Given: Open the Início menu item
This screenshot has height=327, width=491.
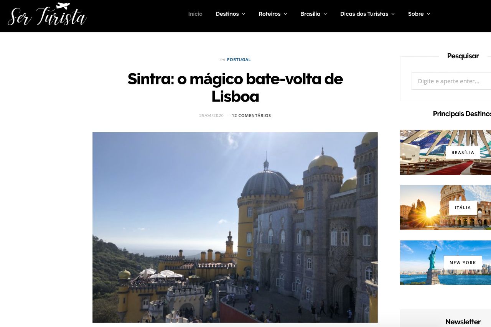Looking at the screenshot, I should [x=195, y=14].
